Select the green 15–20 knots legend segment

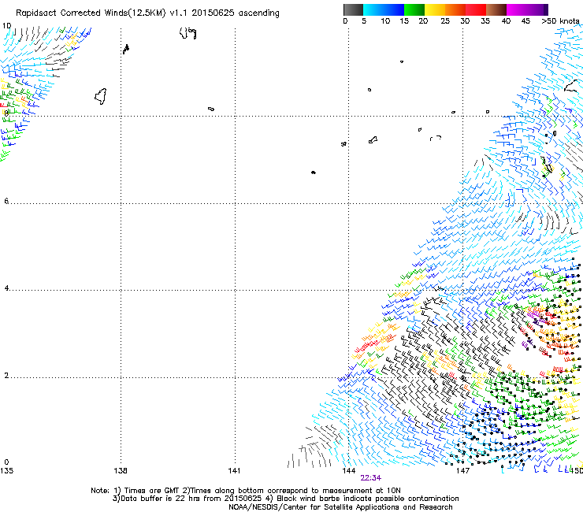tap(414, 9)
